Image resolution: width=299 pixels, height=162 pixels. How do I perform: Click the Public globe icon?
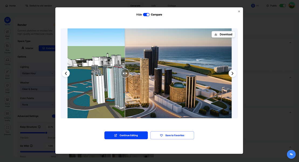tap(267, 6)
